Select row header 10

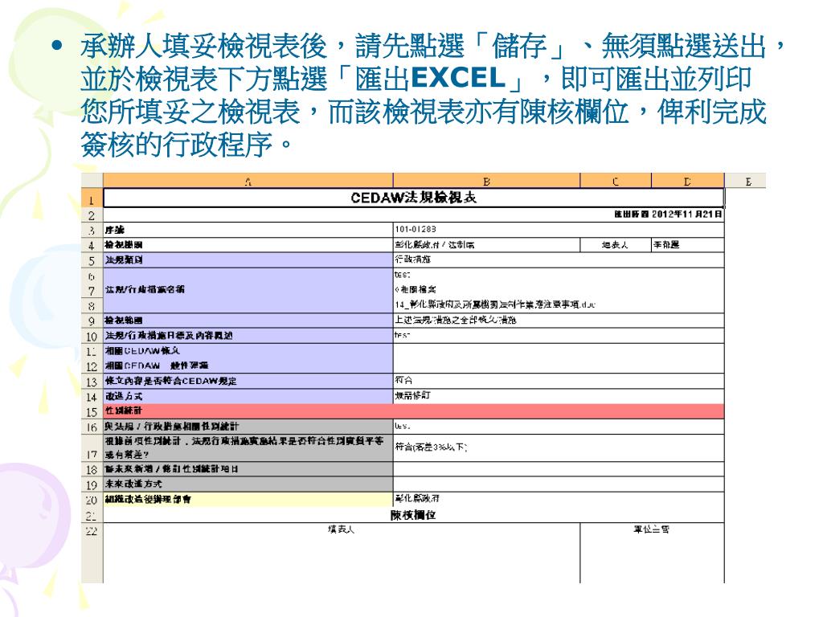(92, 336)
